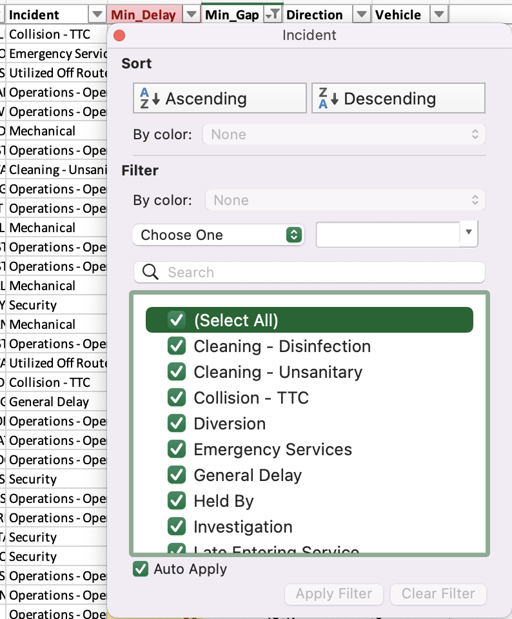512x619 pixels.
Task: Close the Incident filter popup
Action: [x=119, y=35]
